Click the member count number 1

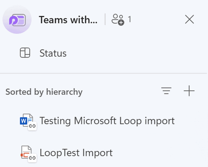point(130,20)
